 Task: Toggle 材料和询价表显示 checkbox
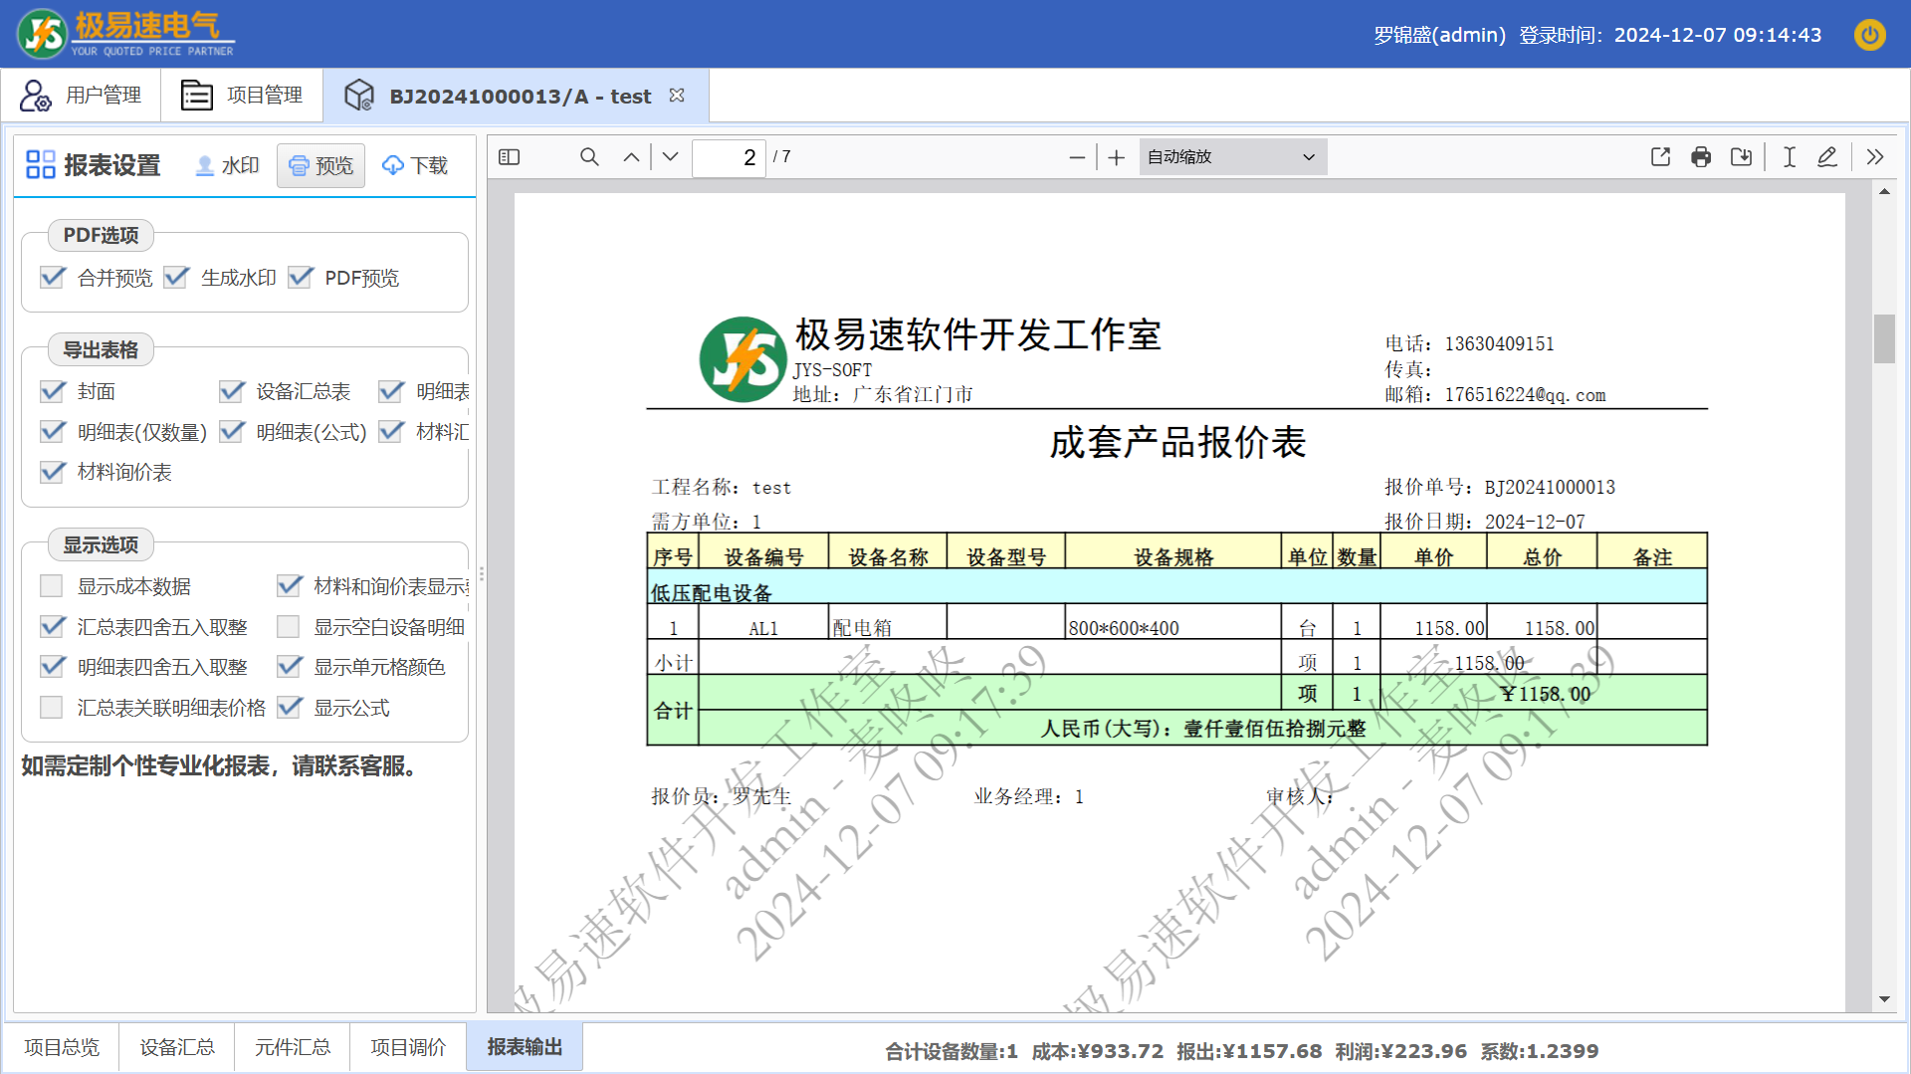(289, 586)
